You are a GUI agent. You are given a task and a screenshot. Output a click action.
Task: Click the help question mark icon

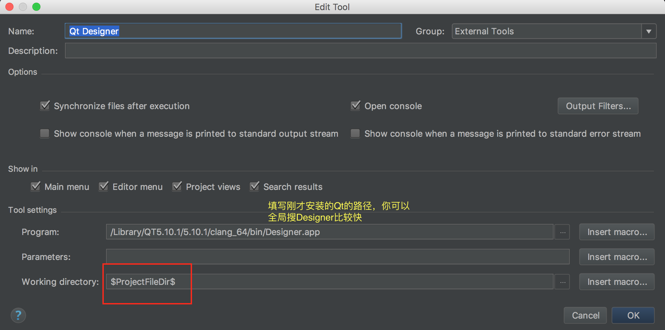pos(18,316)
